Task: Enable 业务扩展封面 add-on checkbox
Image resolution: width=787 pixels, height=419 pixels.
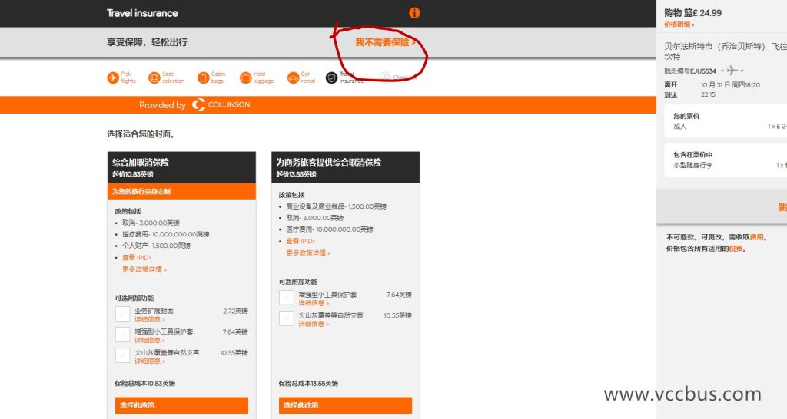Action: pyautogui.click(x=122, y=313)
